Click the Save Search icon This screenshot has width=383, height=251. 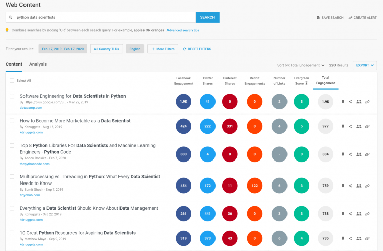(318, 18)
